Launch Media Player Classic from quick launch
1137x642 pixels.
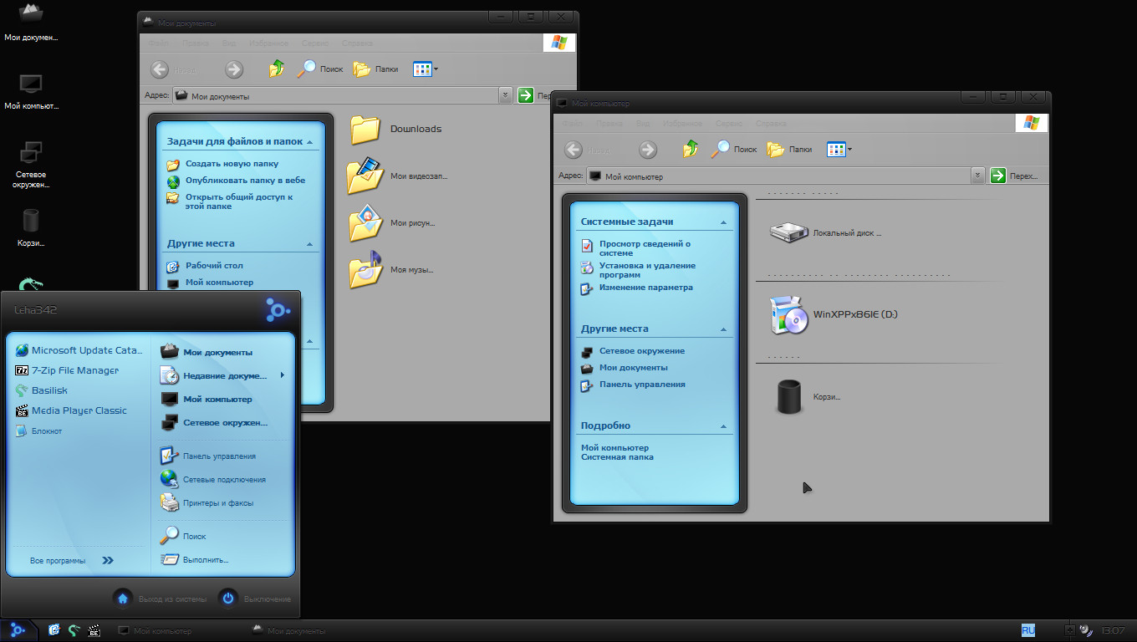coord(94,630)
